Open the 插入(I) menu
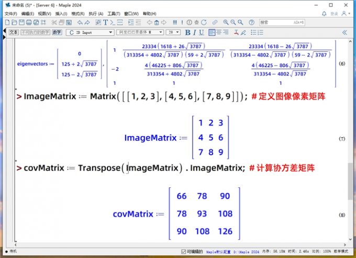The width and height of the screenshot is (356, 258). pyautogui.click(x=61, y=14)
